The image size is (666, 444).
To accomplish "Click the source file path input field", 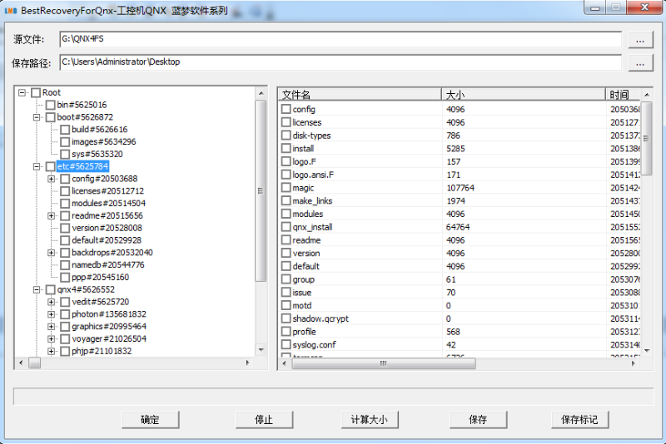I will [x=340, y=39].
